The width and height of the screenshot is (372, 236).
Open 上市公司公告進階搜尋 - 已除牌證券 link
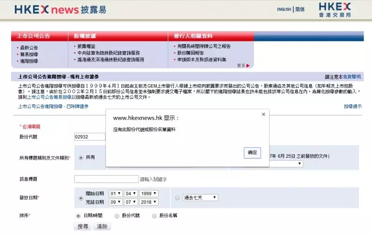53,107
